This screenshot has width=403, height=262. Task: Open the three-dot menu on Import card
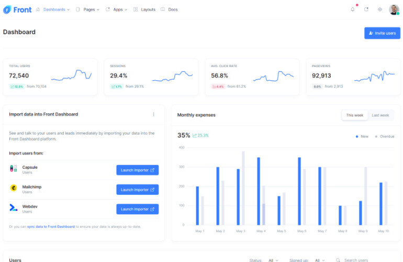(x=153, y=114)
